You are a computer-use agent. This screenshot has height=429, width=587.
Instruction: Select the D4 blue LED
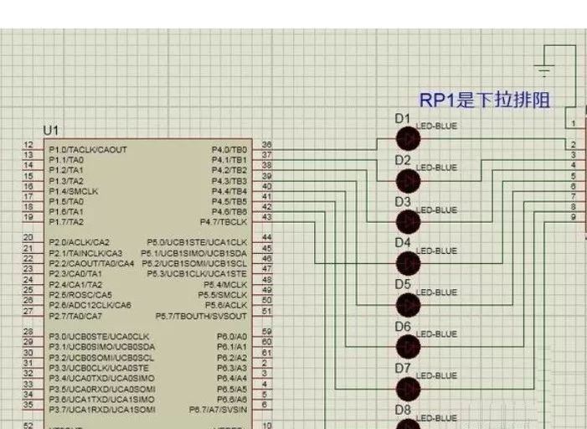pyautogui.click(x=408, y=263)
